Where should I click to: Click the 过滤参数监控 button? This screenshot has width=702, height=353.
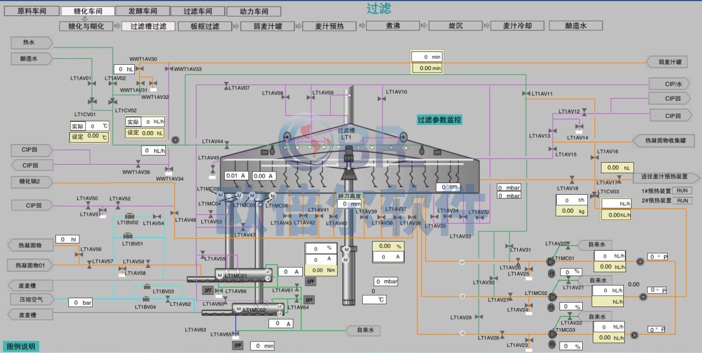(440, 120)
